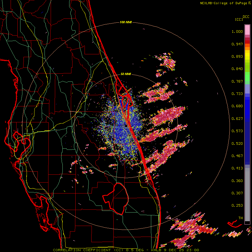Click the 0.520 scale value
Viewport: 252px width, 252px height.
pos(237,144)
